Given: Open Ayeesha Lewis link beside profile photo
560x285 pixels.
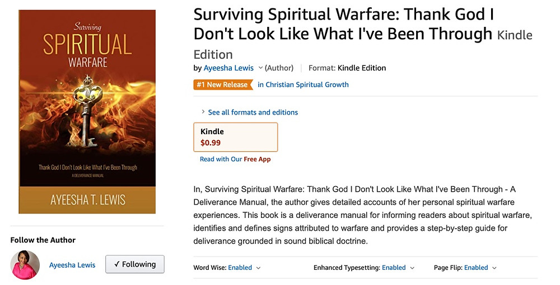Looking at the screenshot, I should point(72,265).
